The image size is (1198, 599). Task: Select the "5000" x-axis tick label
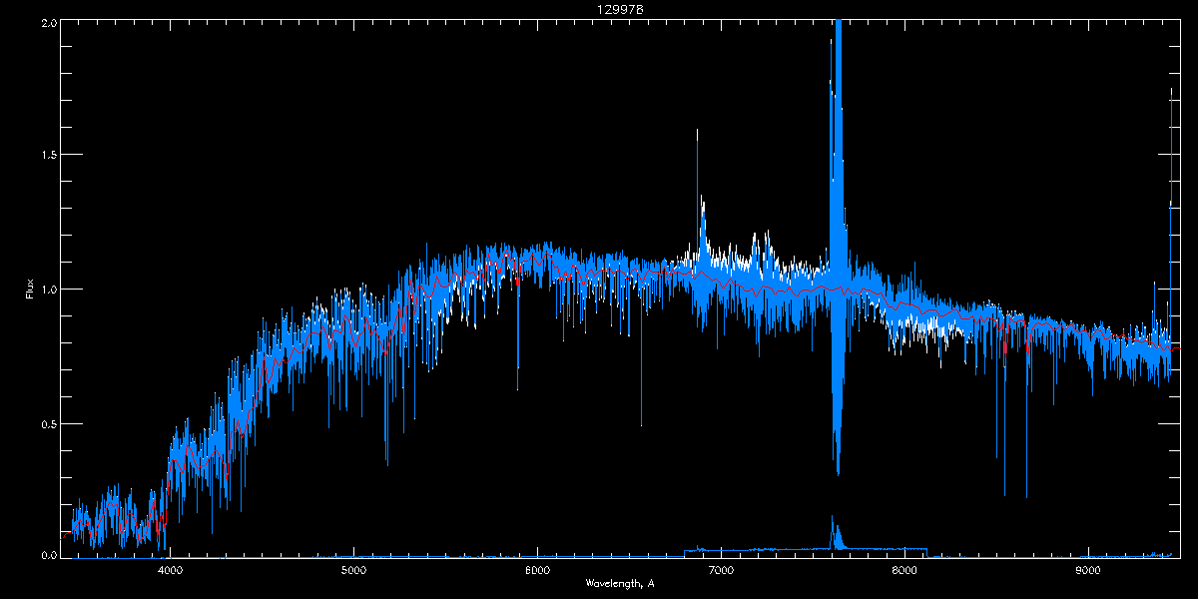click(353, 571)
